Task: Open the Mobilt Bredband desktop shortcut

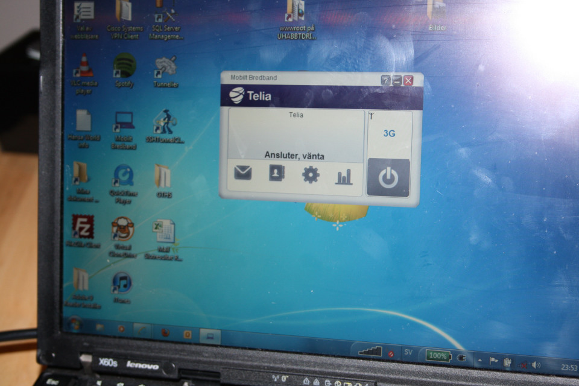Action: 124,121
